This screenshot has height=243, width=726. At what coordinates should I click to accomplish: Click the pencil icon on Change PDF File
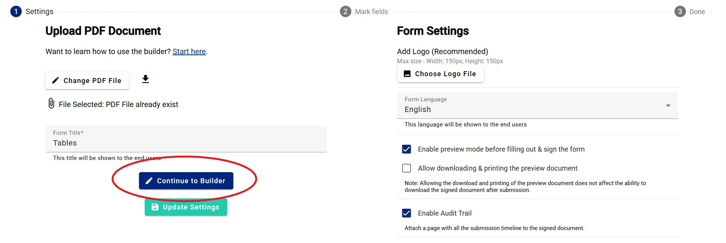coord(56,80)
